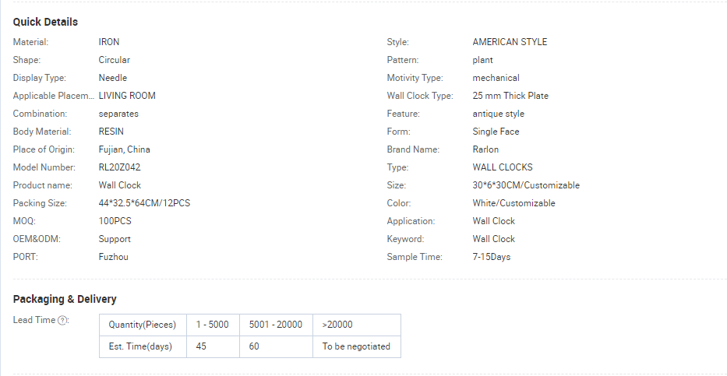Click the 25 mm Thick Plate value

(x=510, y=96)
